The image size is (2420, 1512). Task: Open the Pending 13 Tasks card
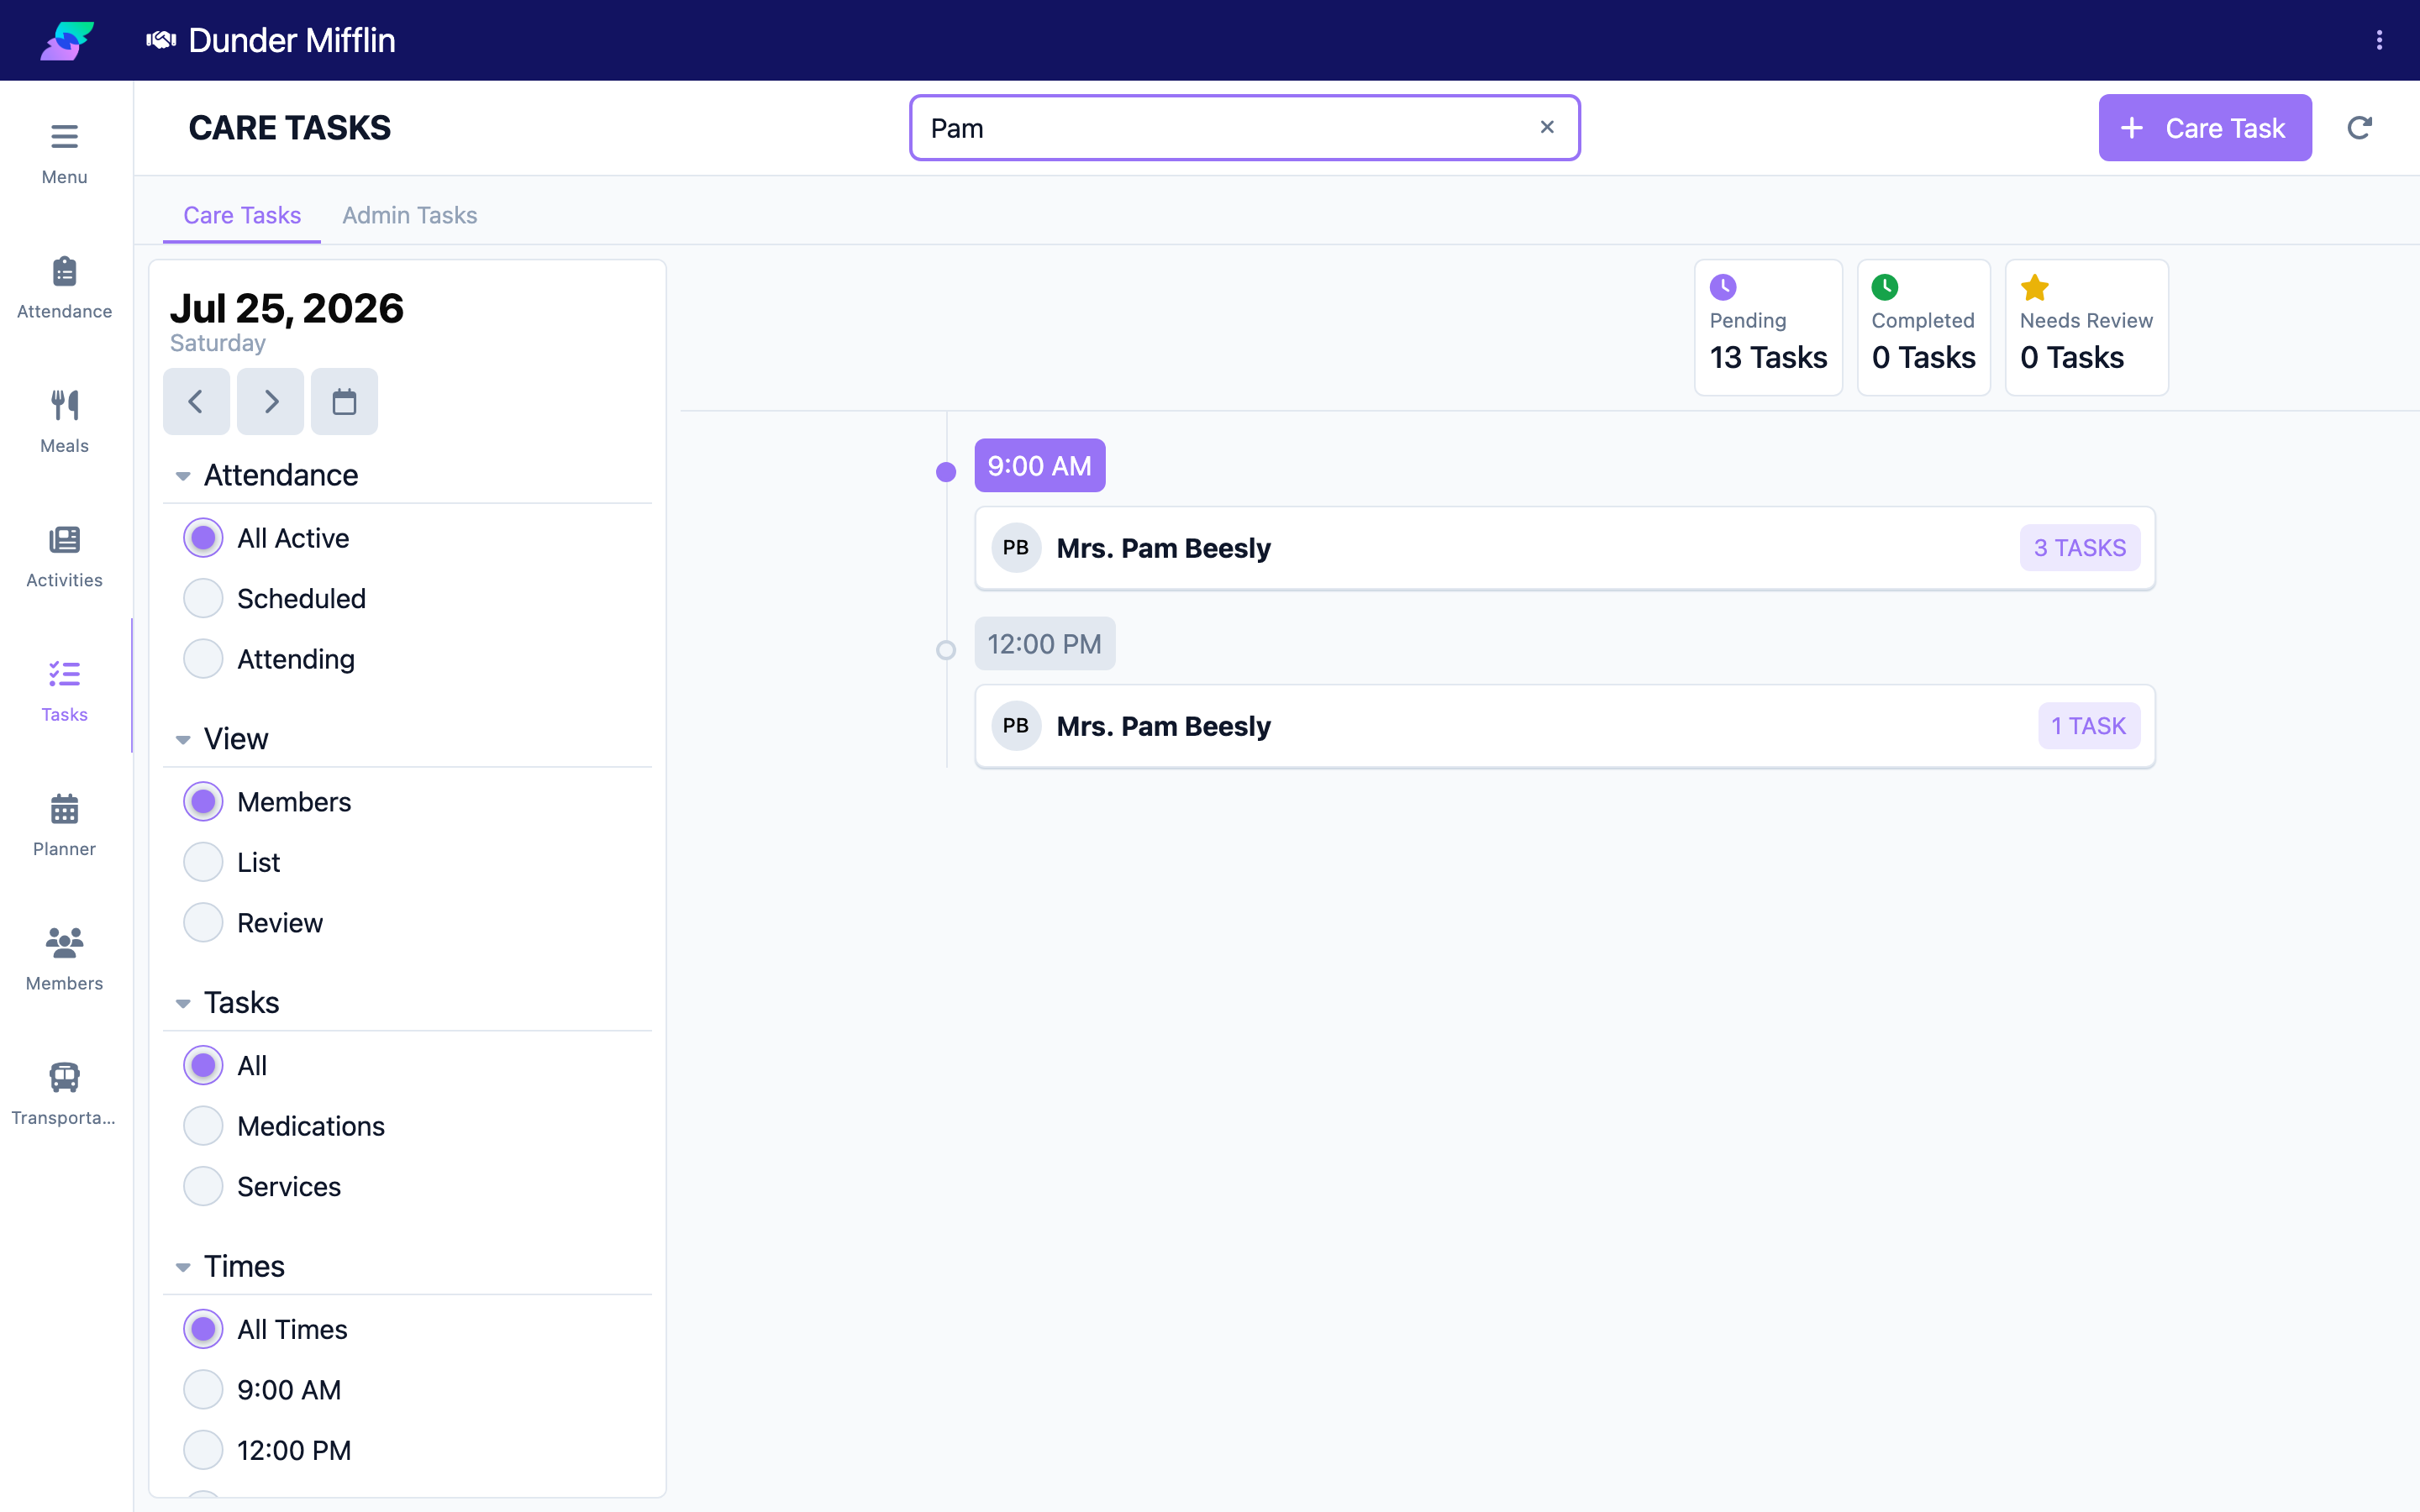(x=1768, y=328)
